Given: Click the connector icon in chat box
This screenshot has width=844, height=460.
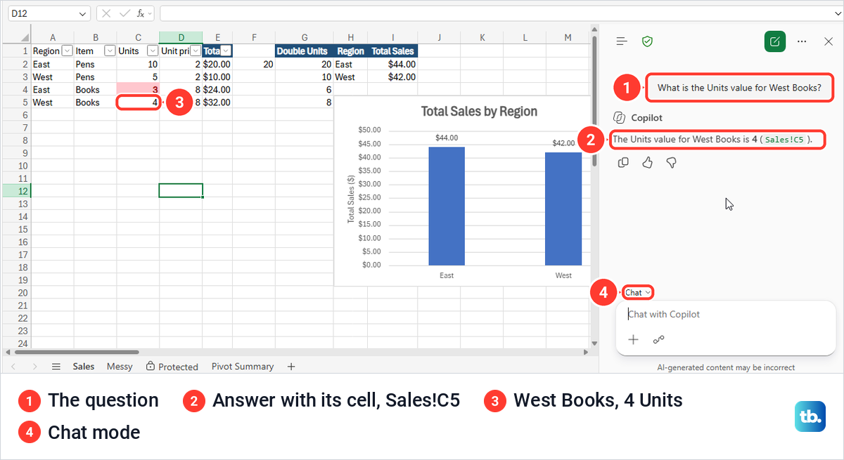Looking at the screenshot, I should coord(658,339).
